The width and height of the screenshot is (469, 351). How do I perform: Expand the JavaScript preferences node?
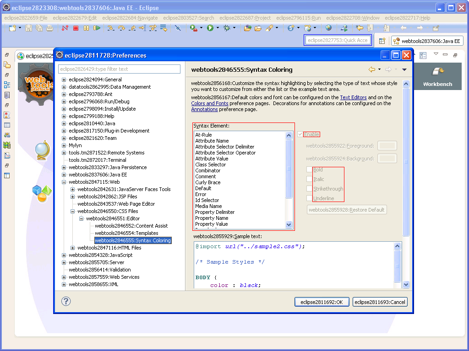64,255
